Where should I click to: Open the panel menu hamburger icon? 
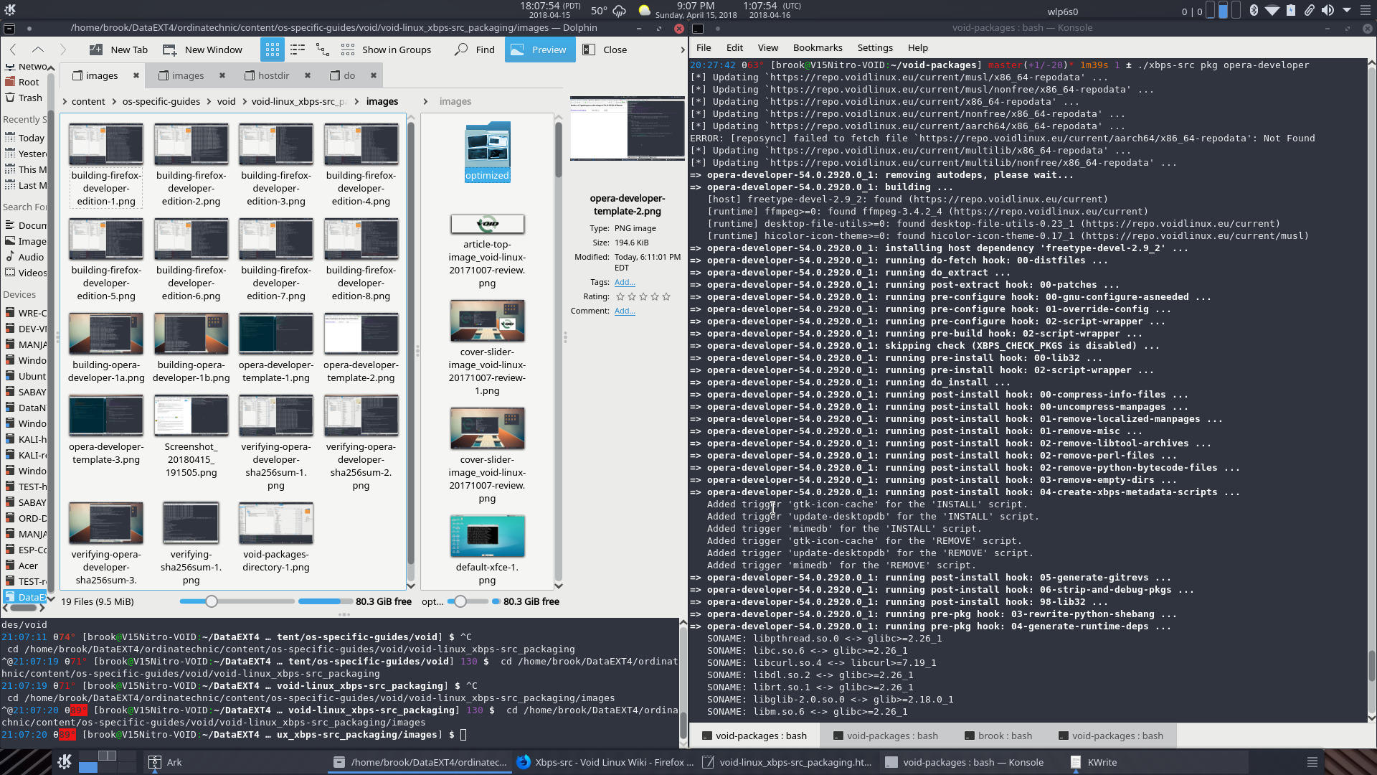pyautogui.click(x=1312, y=762)
